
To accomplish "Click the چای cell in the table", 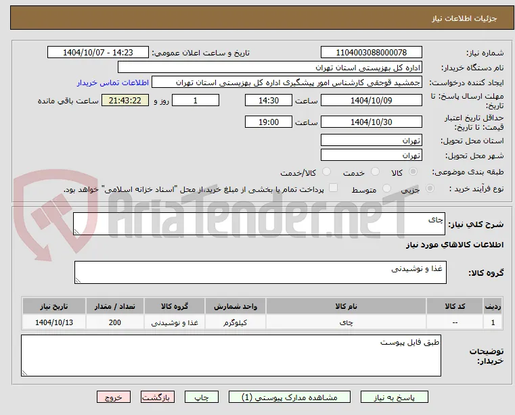I will coord(346,322).
